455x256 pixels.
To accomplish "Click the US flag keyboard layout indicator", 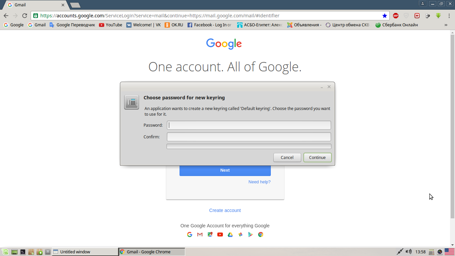I will click(449, 252).
